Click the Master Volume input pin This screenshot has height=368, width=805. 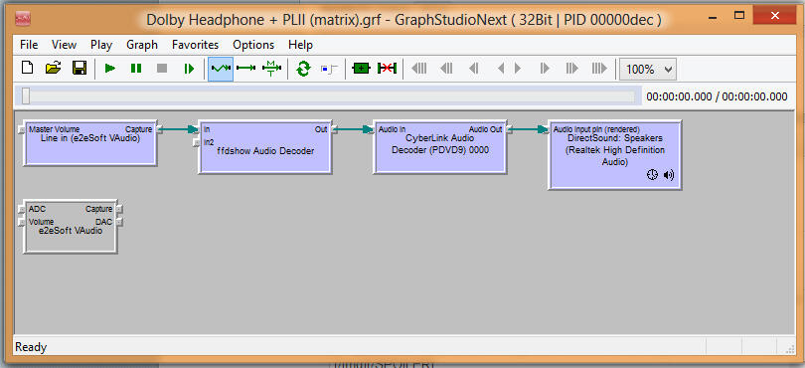pos(21,129)
